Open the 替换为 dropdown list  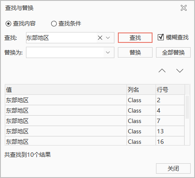(108, 52)
